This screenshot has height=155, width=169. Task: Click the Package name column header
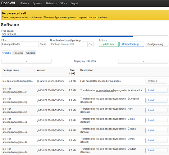coord(11,70)
